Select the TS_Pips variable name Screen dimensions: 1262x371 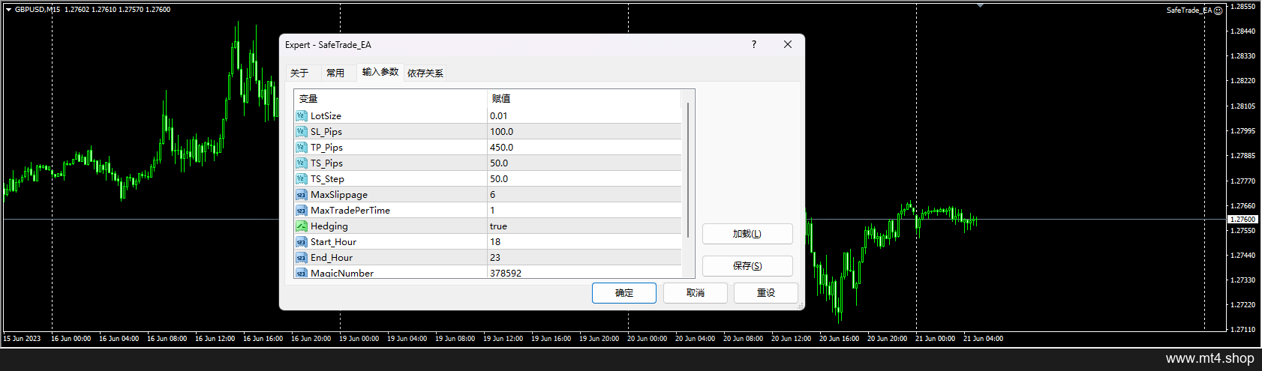tap(326, 163)
